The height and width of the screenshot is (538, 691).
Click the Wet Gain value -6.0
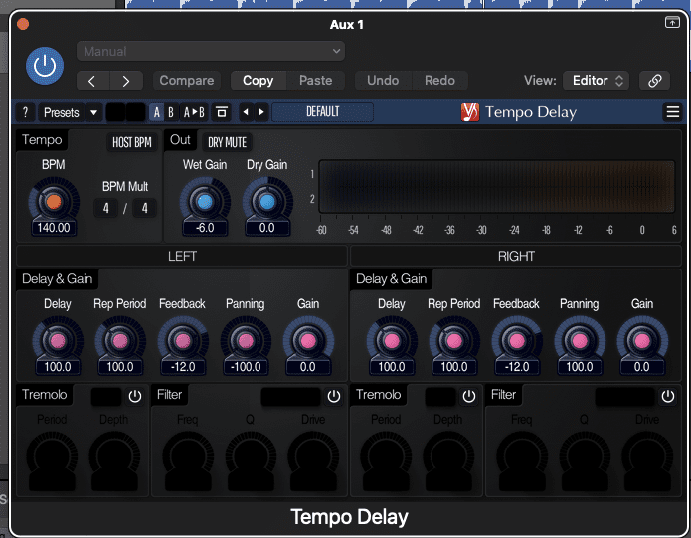point(205,228)
